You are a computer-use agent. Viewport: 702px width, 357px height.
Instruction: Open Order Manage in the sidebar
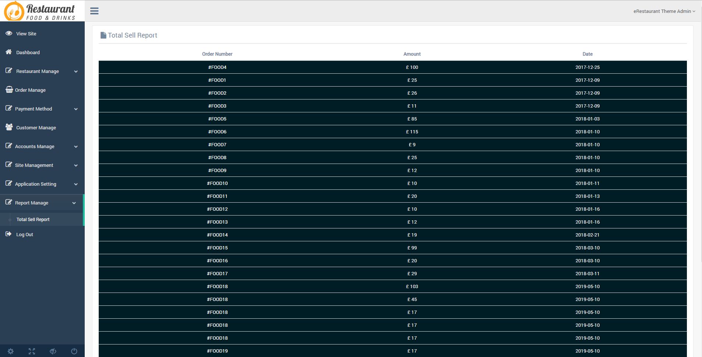click(x=30, y=90)
